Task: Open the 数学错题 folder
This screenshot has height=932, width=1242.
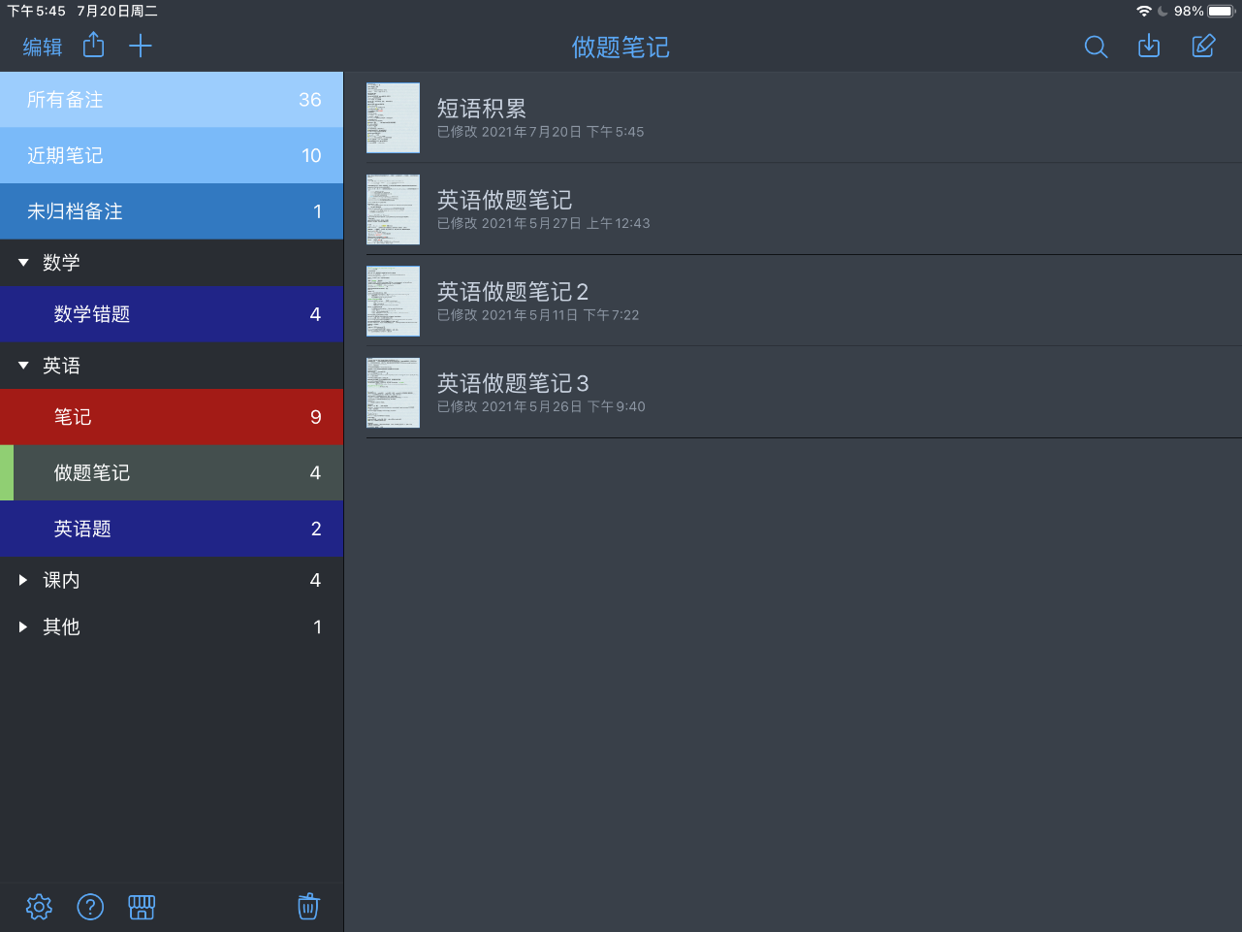Action: [x=172, y=314]
